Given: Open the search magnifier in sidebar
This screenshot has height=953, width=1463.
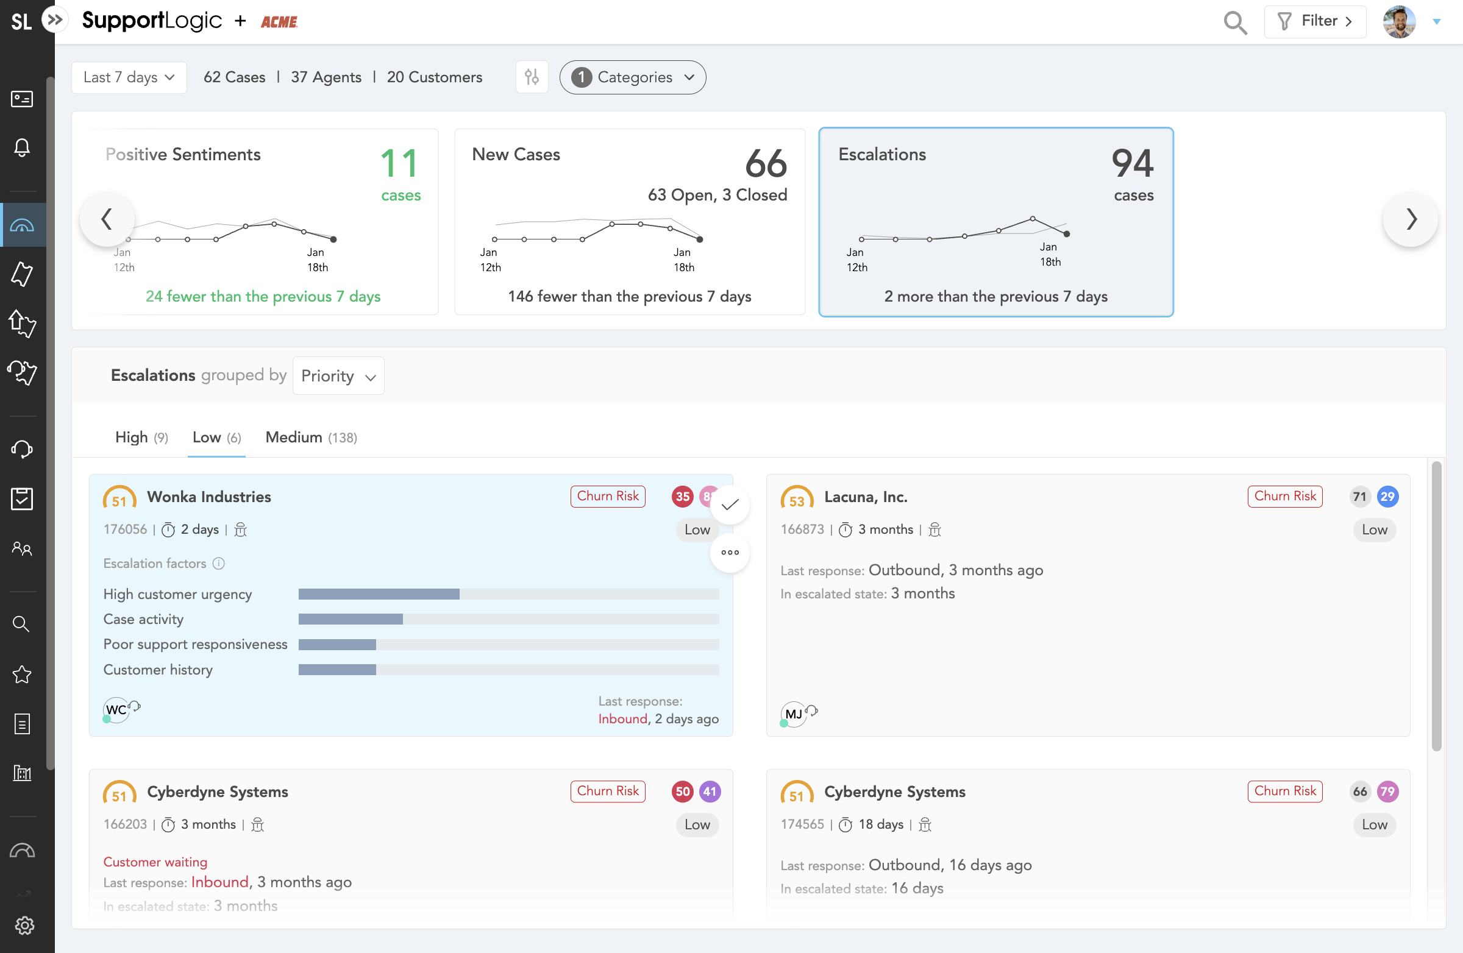Looking at the screenshot, I should [x=21, y=625].
